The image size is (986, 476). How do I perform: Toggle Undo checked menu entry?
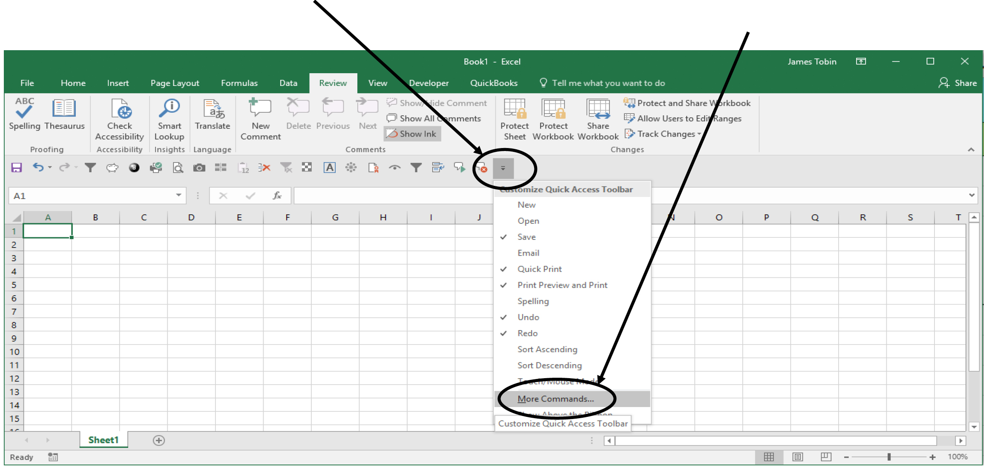click(572, 317)
